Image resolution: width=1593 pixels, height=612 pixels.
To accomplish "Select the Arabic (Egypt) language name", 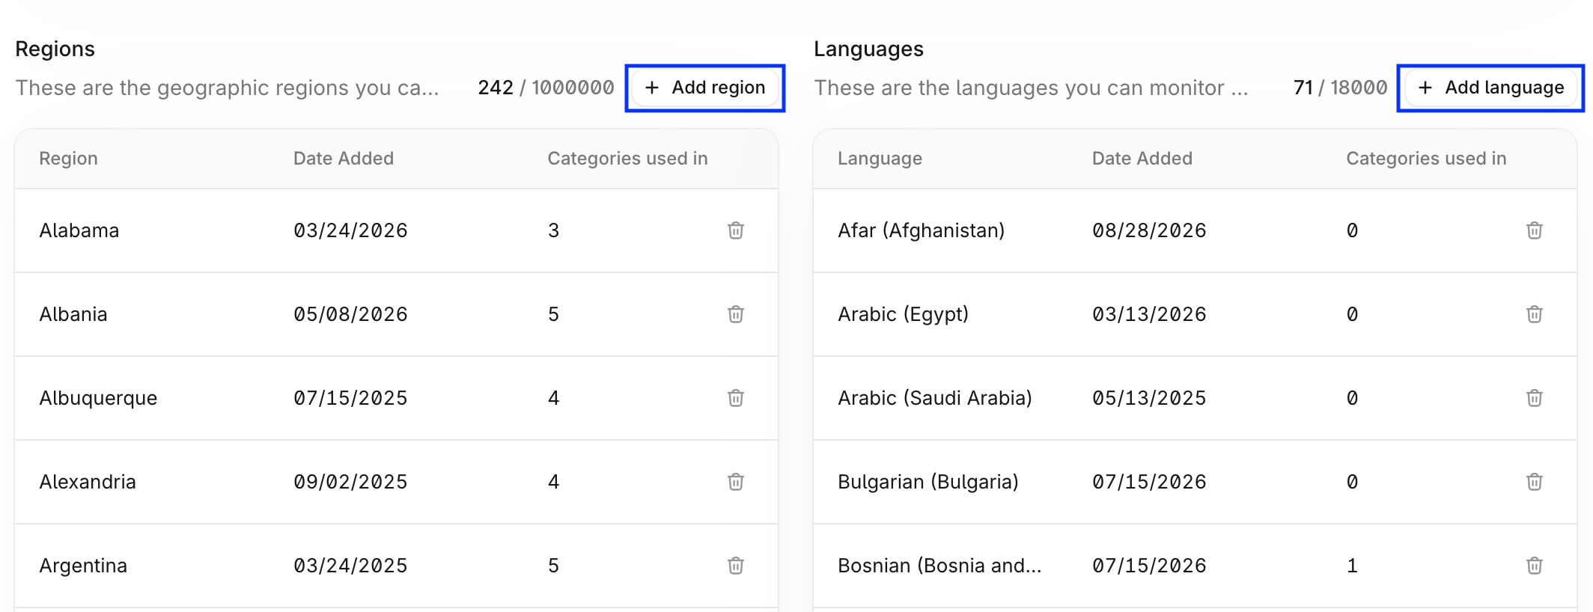I will 904,314.
